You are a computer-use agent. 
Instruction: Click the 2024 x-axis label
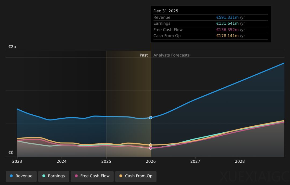(61, 162)
